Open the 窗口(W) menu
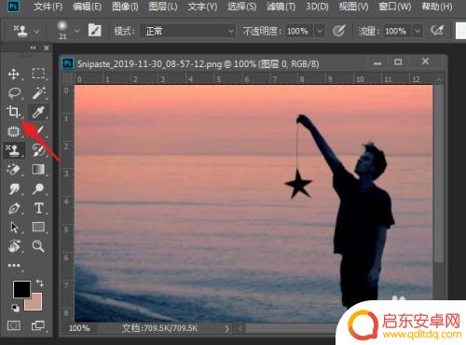 pyautogui.click(x=395, y=7)
